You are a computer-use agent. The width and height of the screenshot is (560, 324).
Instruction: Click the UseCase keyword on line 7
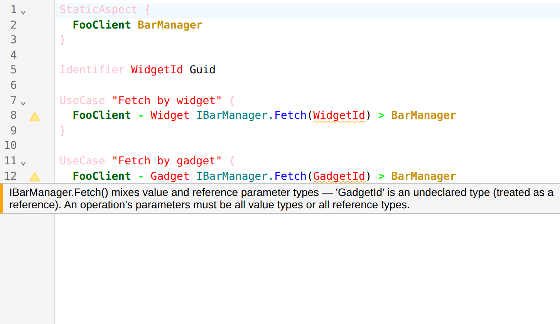(82, 101)
